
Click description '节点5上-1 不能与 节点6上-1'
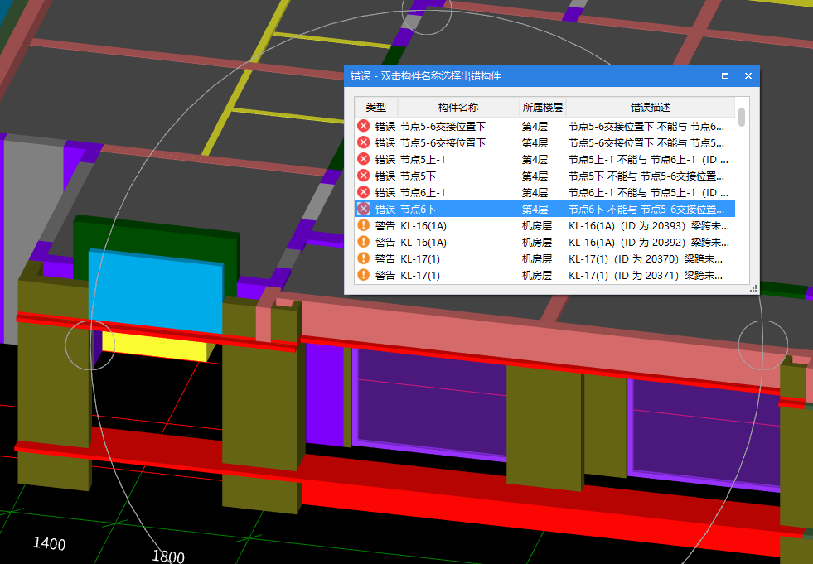[x=648, y=159]
